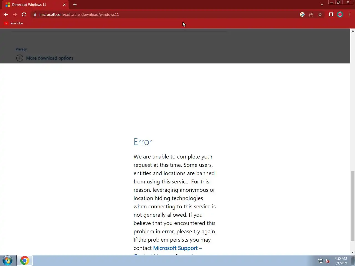Image resolution: width=355 pixels, height=266 pixels.
Task: Share this page using the share icon
Action: pyautogui.click(x=311, y=14)
